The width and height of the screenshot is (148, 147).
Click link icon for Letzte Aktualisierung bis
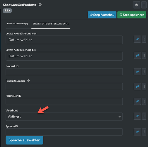tap(137, 56)
